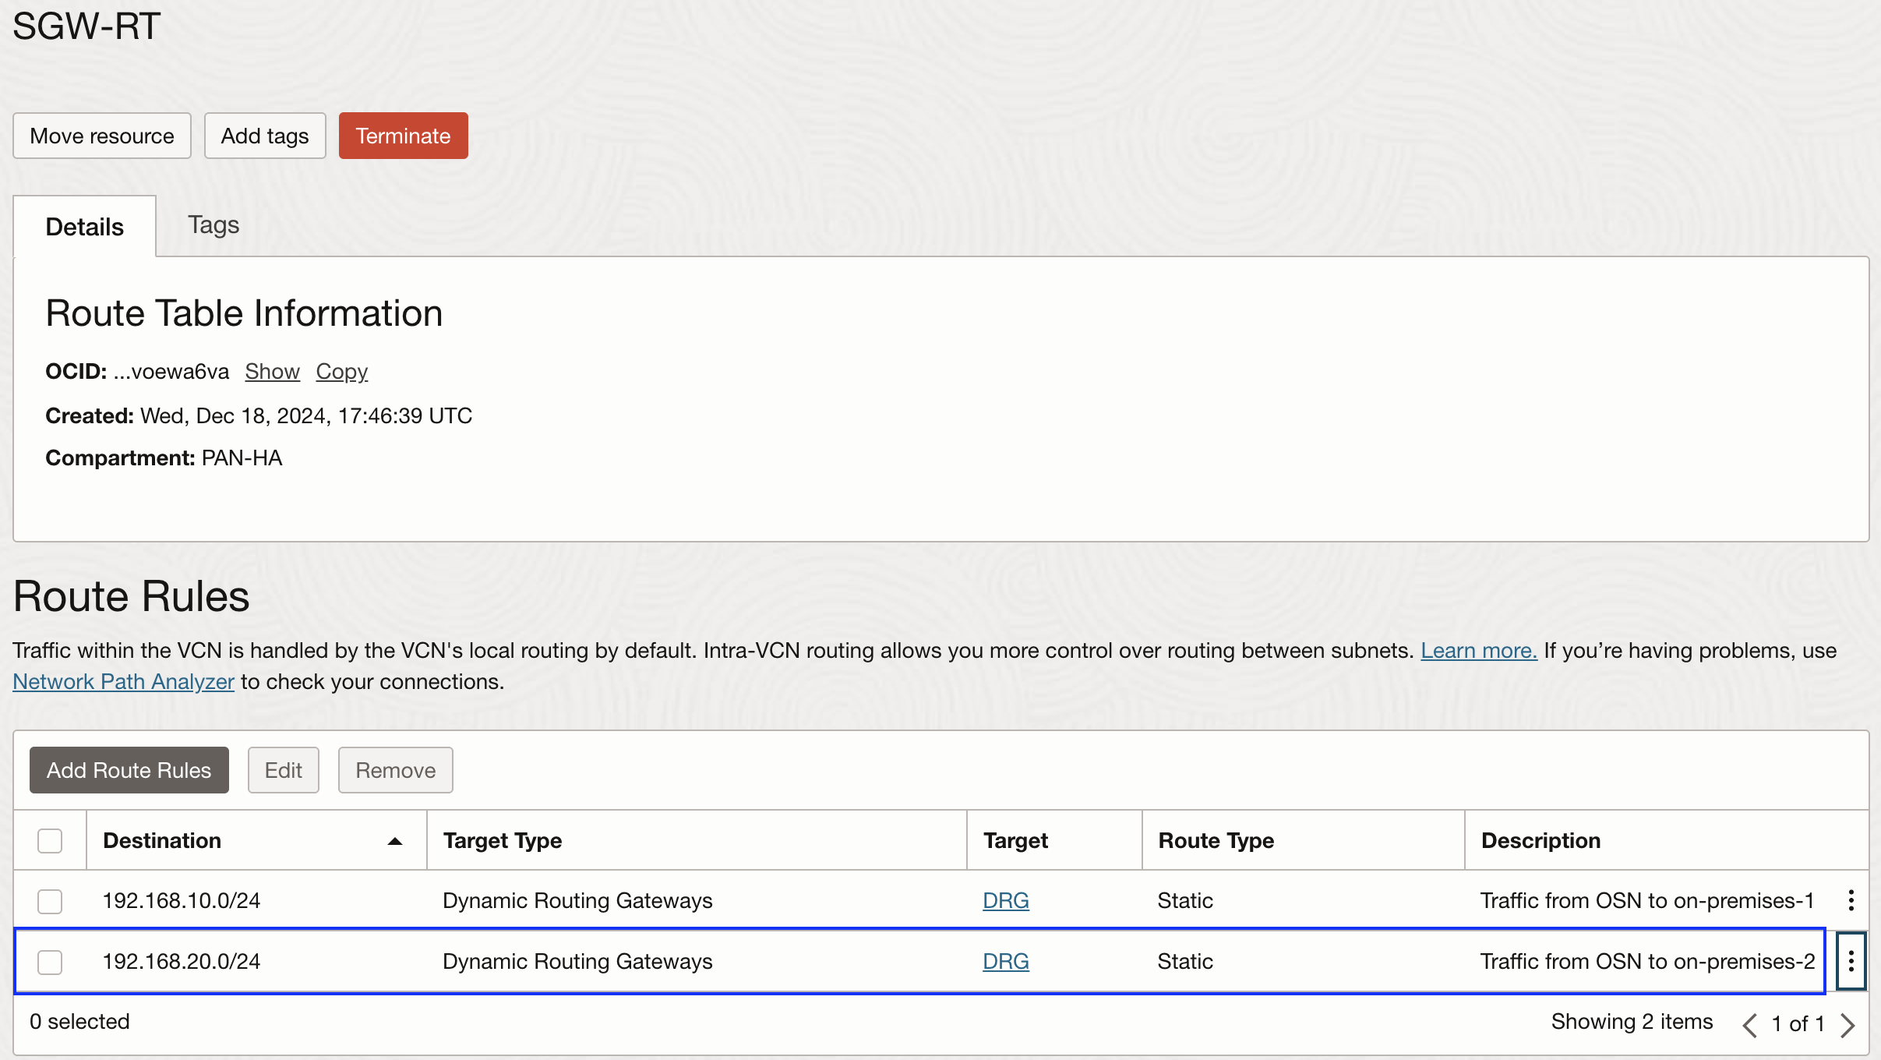This screenshot has height=1060, width=1881.
Task: Open actions menu for 192.168.10.0/24 rule
Action: 1851,900
